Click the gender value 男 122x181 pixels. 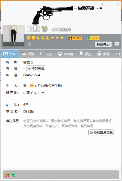tap(25, 86)
